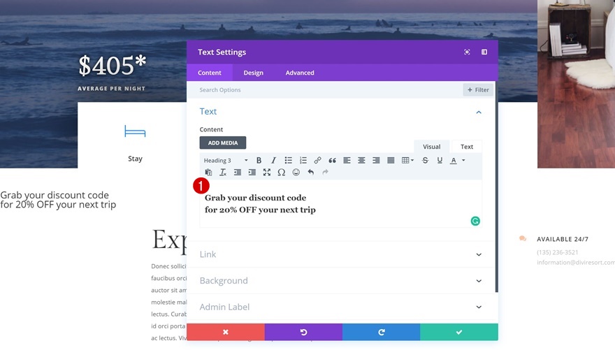The width and height of the screenshot is (615, 350).
Task: Open the emoticons picker
Action: pyautogui.click(x=296, y=172)
